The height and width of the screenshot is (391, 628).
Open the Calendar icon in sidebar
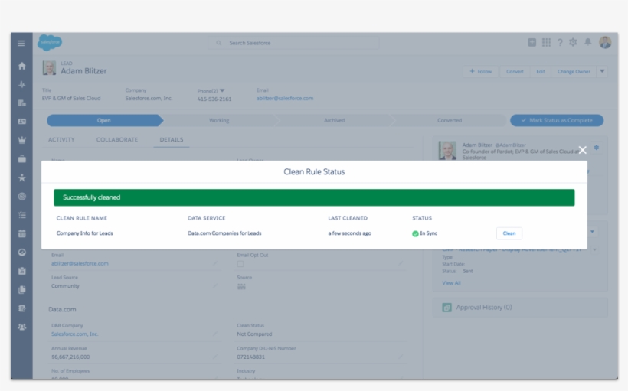tap(21, 233)
